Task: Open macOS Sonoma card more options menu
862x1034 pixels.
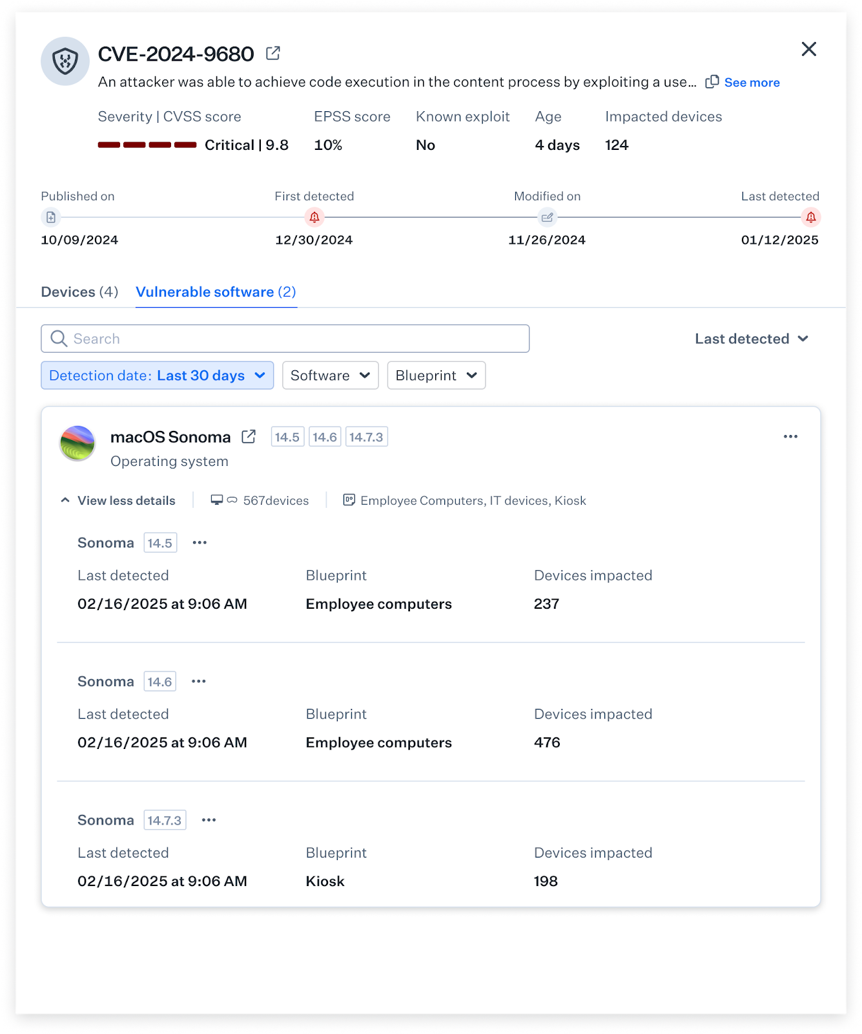Action: pos(790,437)
